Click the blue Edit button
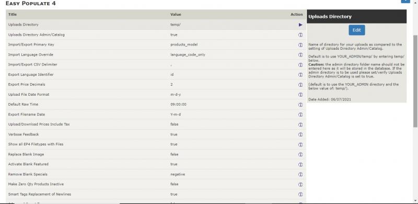 [x=357, y=30]
